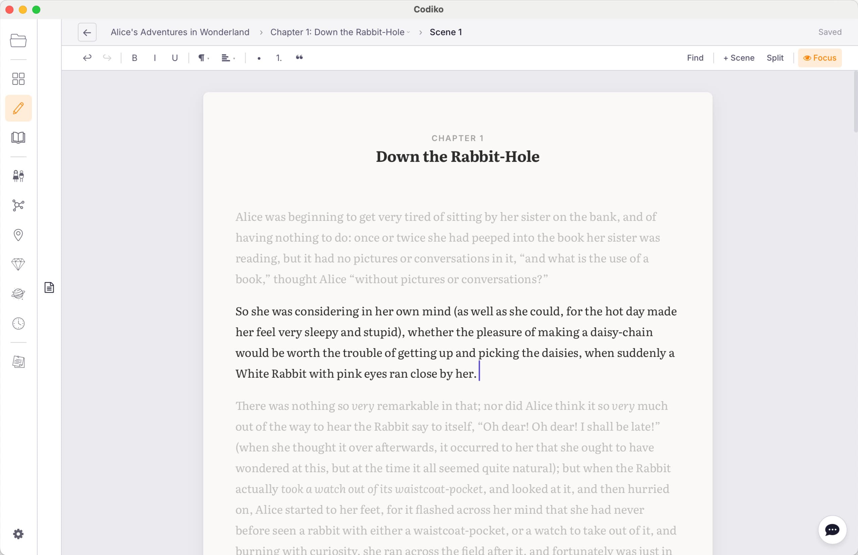858x555 pixels.
Task: Open the dashboard grid view icon
Action: click(x=18, y=78)
